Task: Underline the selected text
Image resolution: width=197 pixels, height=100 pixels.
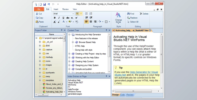Action: click(x=63, y=18)
